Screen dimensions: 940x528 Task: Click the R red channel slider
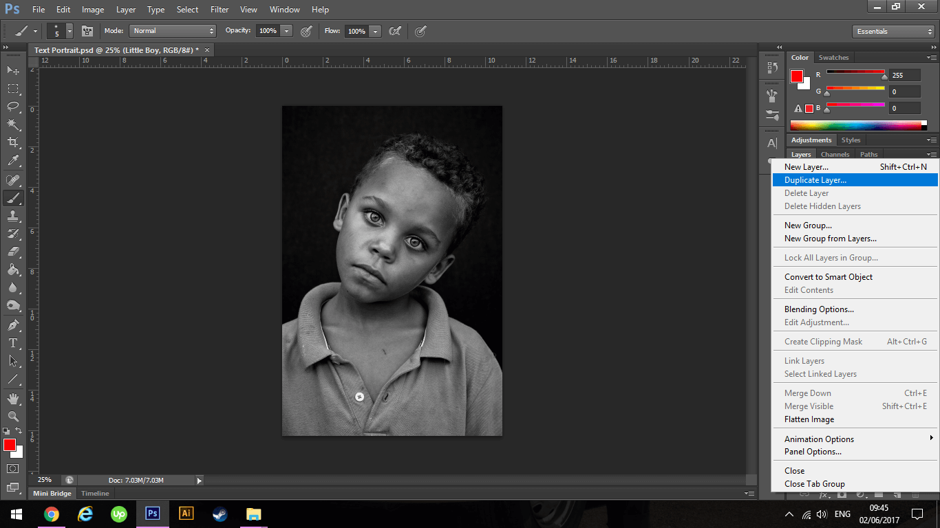click(x=855, y=73)
